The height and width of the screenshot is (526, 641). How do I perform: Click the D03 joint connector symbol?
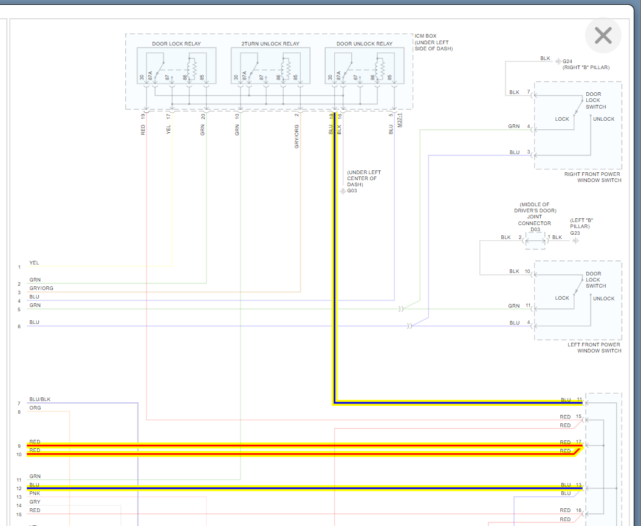(535, 241)
